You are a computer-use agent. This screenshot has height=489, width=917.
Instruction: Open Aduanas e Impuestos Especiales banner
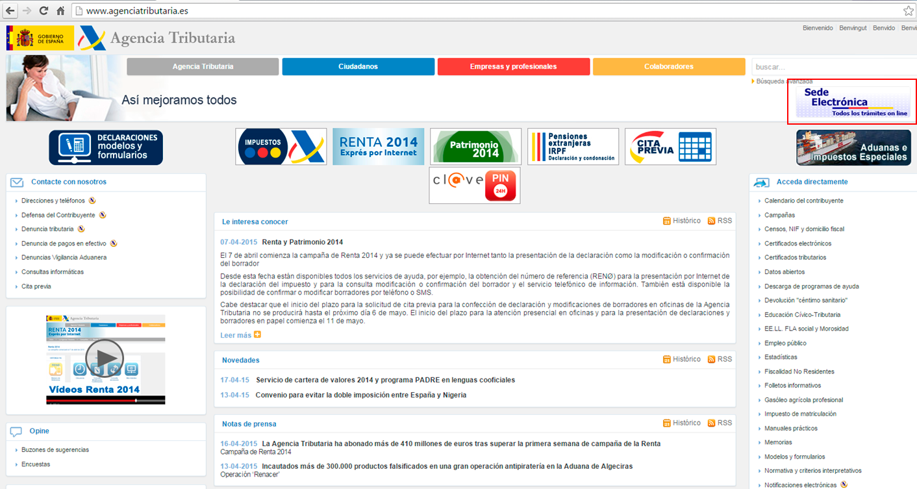(x=853, y=147)
